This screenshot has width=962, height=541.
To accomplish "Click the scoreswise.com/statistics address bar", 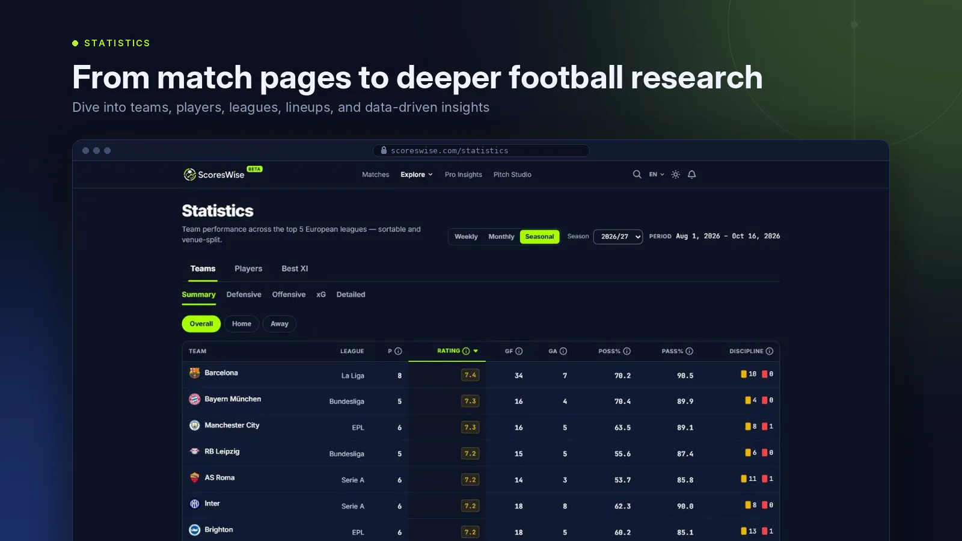I will [x=481, y=150].
